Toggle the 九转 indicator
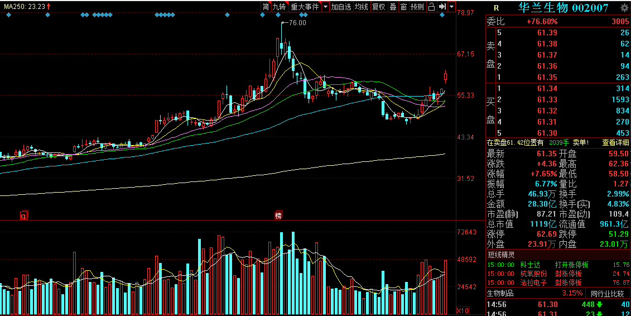631x316 pixels. [279, 7]
